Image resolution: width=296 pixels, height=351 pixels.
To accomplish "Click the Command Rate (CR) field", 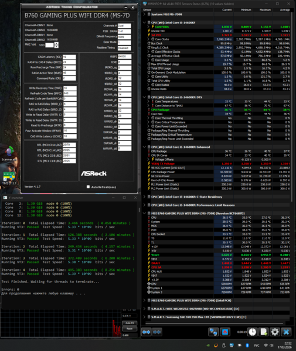I will click(x=69, y=78).
